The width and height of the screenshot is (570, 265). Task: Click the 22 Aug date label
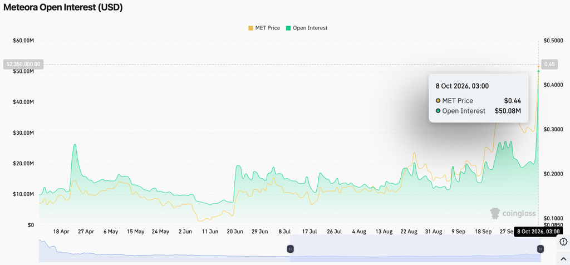click(x=409, y=232)
